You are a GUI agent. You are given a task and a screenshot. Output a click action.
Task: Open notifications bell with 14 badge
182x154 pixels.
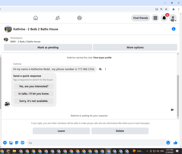(x=164, y=18)
